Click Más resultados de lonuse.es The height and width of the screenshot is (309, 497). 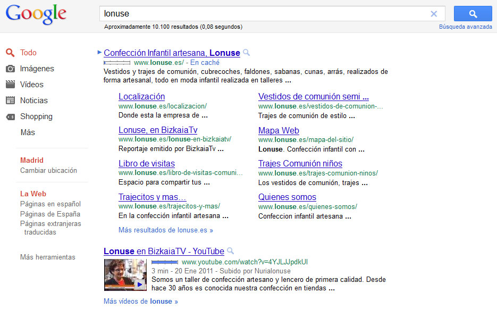[x=166, y=230]
